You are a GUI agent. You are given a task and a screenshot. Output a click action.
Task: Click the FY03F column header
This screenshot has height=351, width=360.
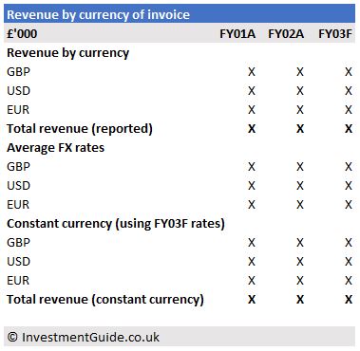pos(335,34)
